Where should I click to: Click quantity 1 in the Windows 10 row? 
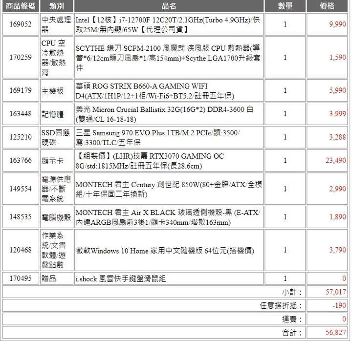(285, 250)
